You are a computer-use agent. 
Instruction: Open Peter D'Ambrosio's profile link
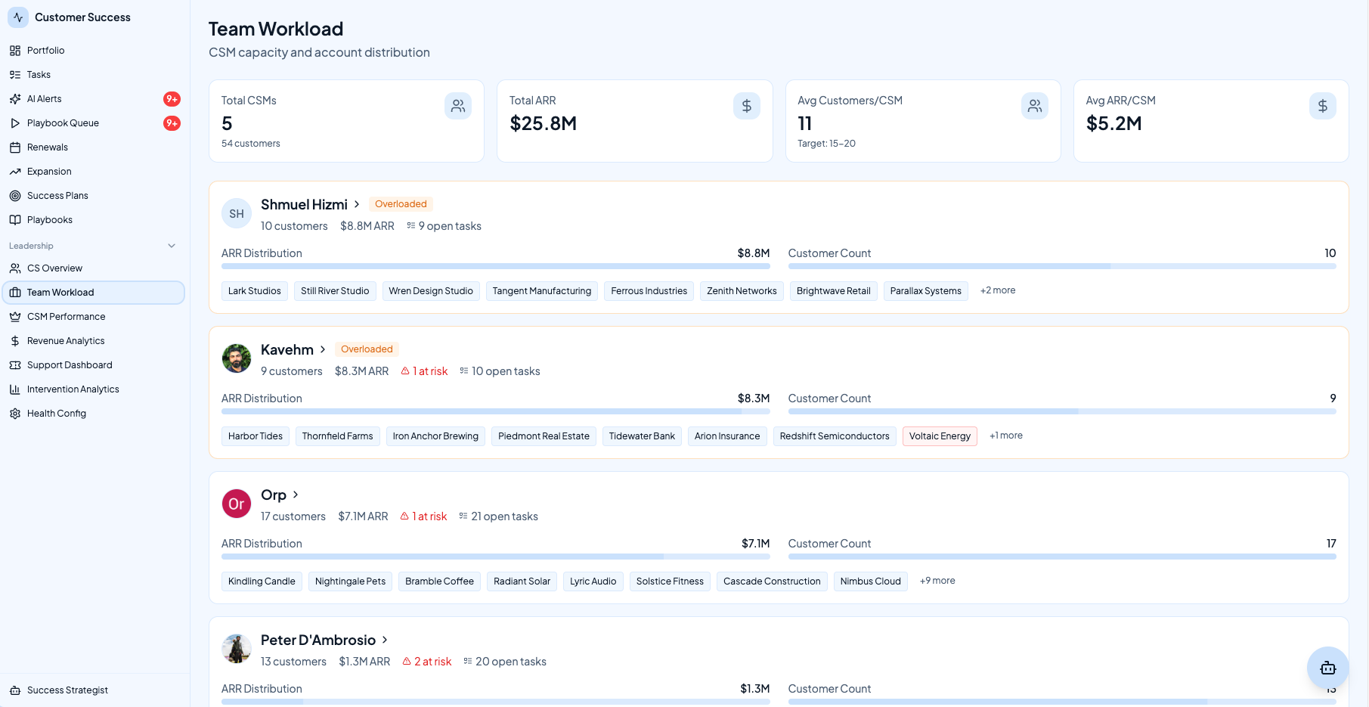[318, 640]
